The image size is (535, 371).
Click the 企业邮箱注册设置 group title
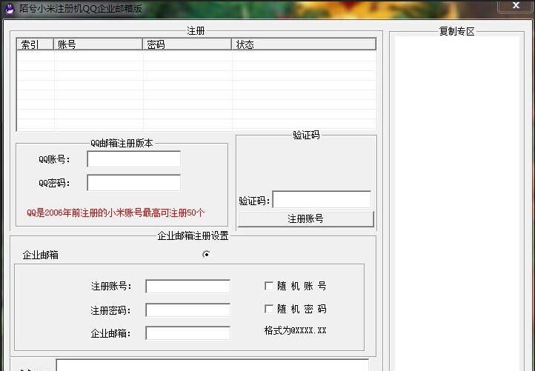[x=193, y=235]
